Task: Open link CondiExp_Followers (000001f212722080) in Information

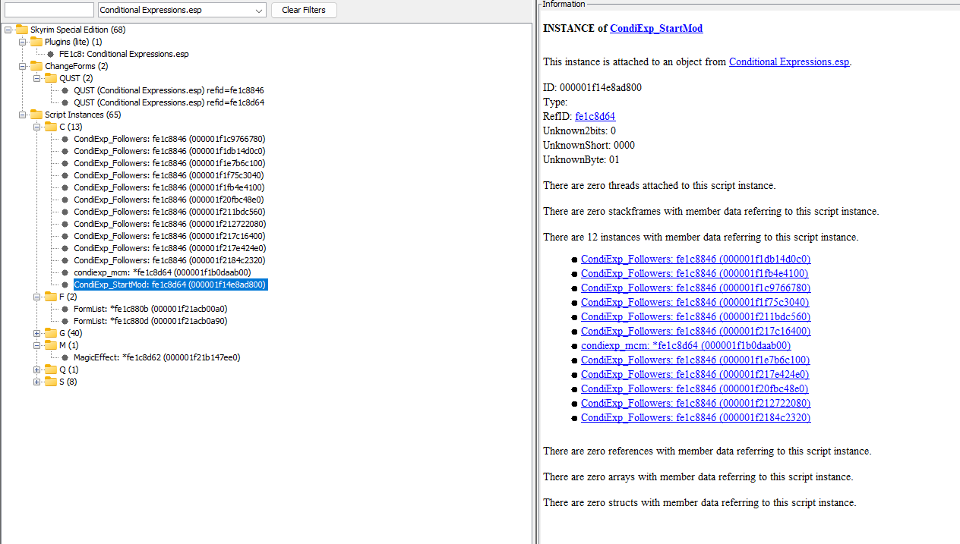Action: [x=696, y=403]
